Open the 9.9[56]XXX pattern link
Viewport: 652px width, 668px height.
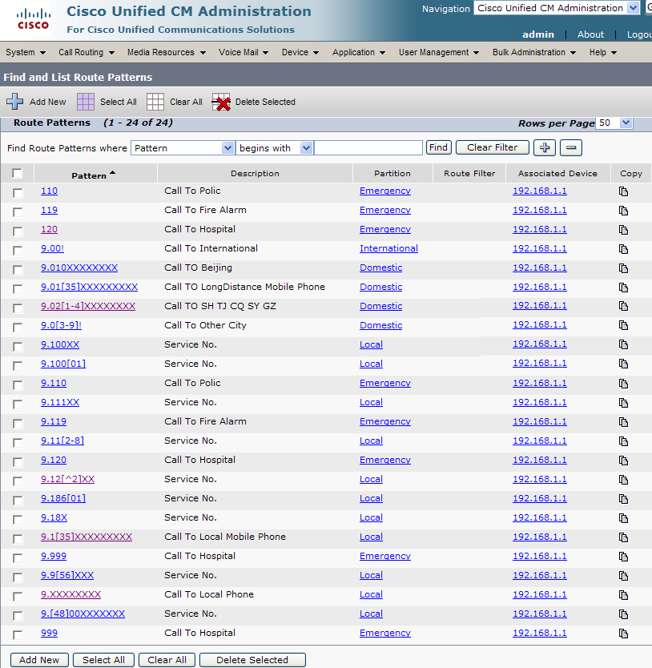pos(67,575)
